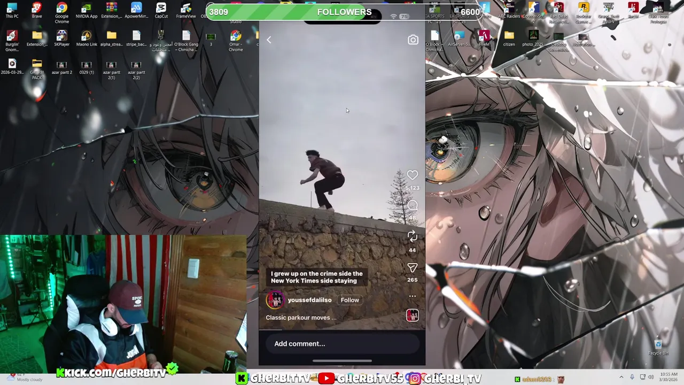
Task: Open the video file named 3
Action: tap(211, 38)
